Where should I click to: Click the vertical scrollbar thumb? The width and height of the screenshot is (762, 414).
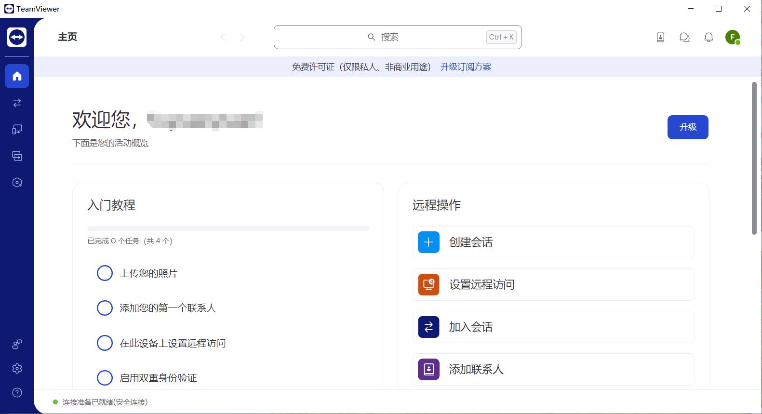click(x=754, y=158)
